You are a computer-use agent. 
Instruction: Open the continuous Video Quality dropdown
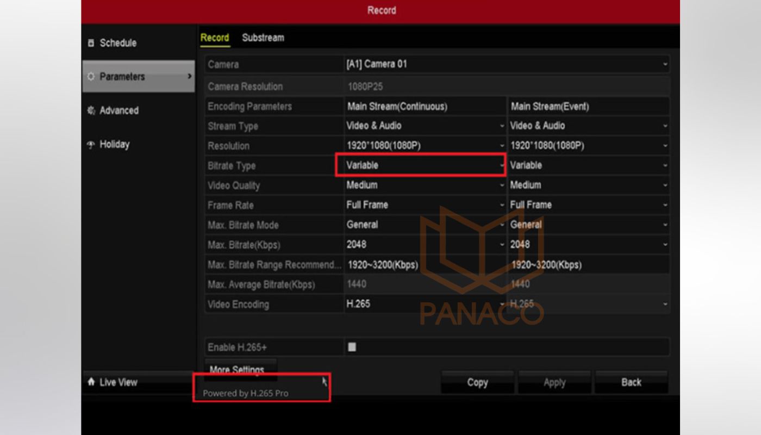[x=424, y=185]
